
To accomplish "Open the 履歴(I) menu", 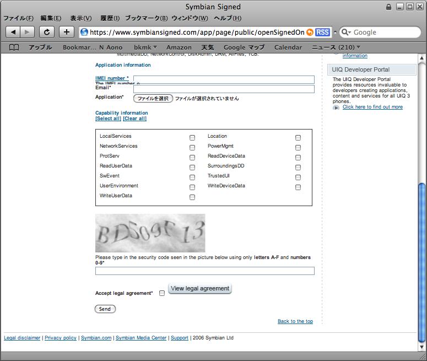I will 110,18.
